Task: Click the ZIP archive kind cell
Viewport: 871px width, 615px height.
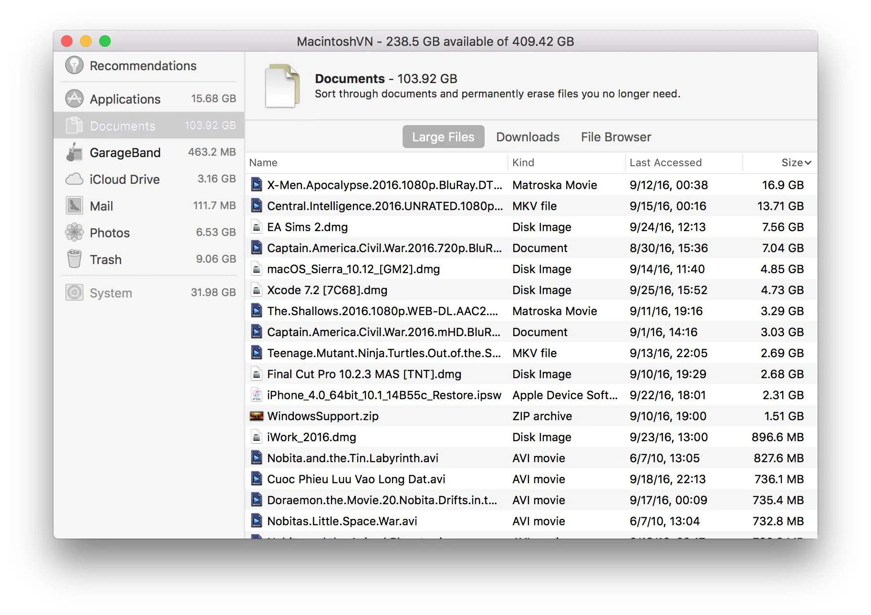Action: pyautogui.click(x=542, y=416)
